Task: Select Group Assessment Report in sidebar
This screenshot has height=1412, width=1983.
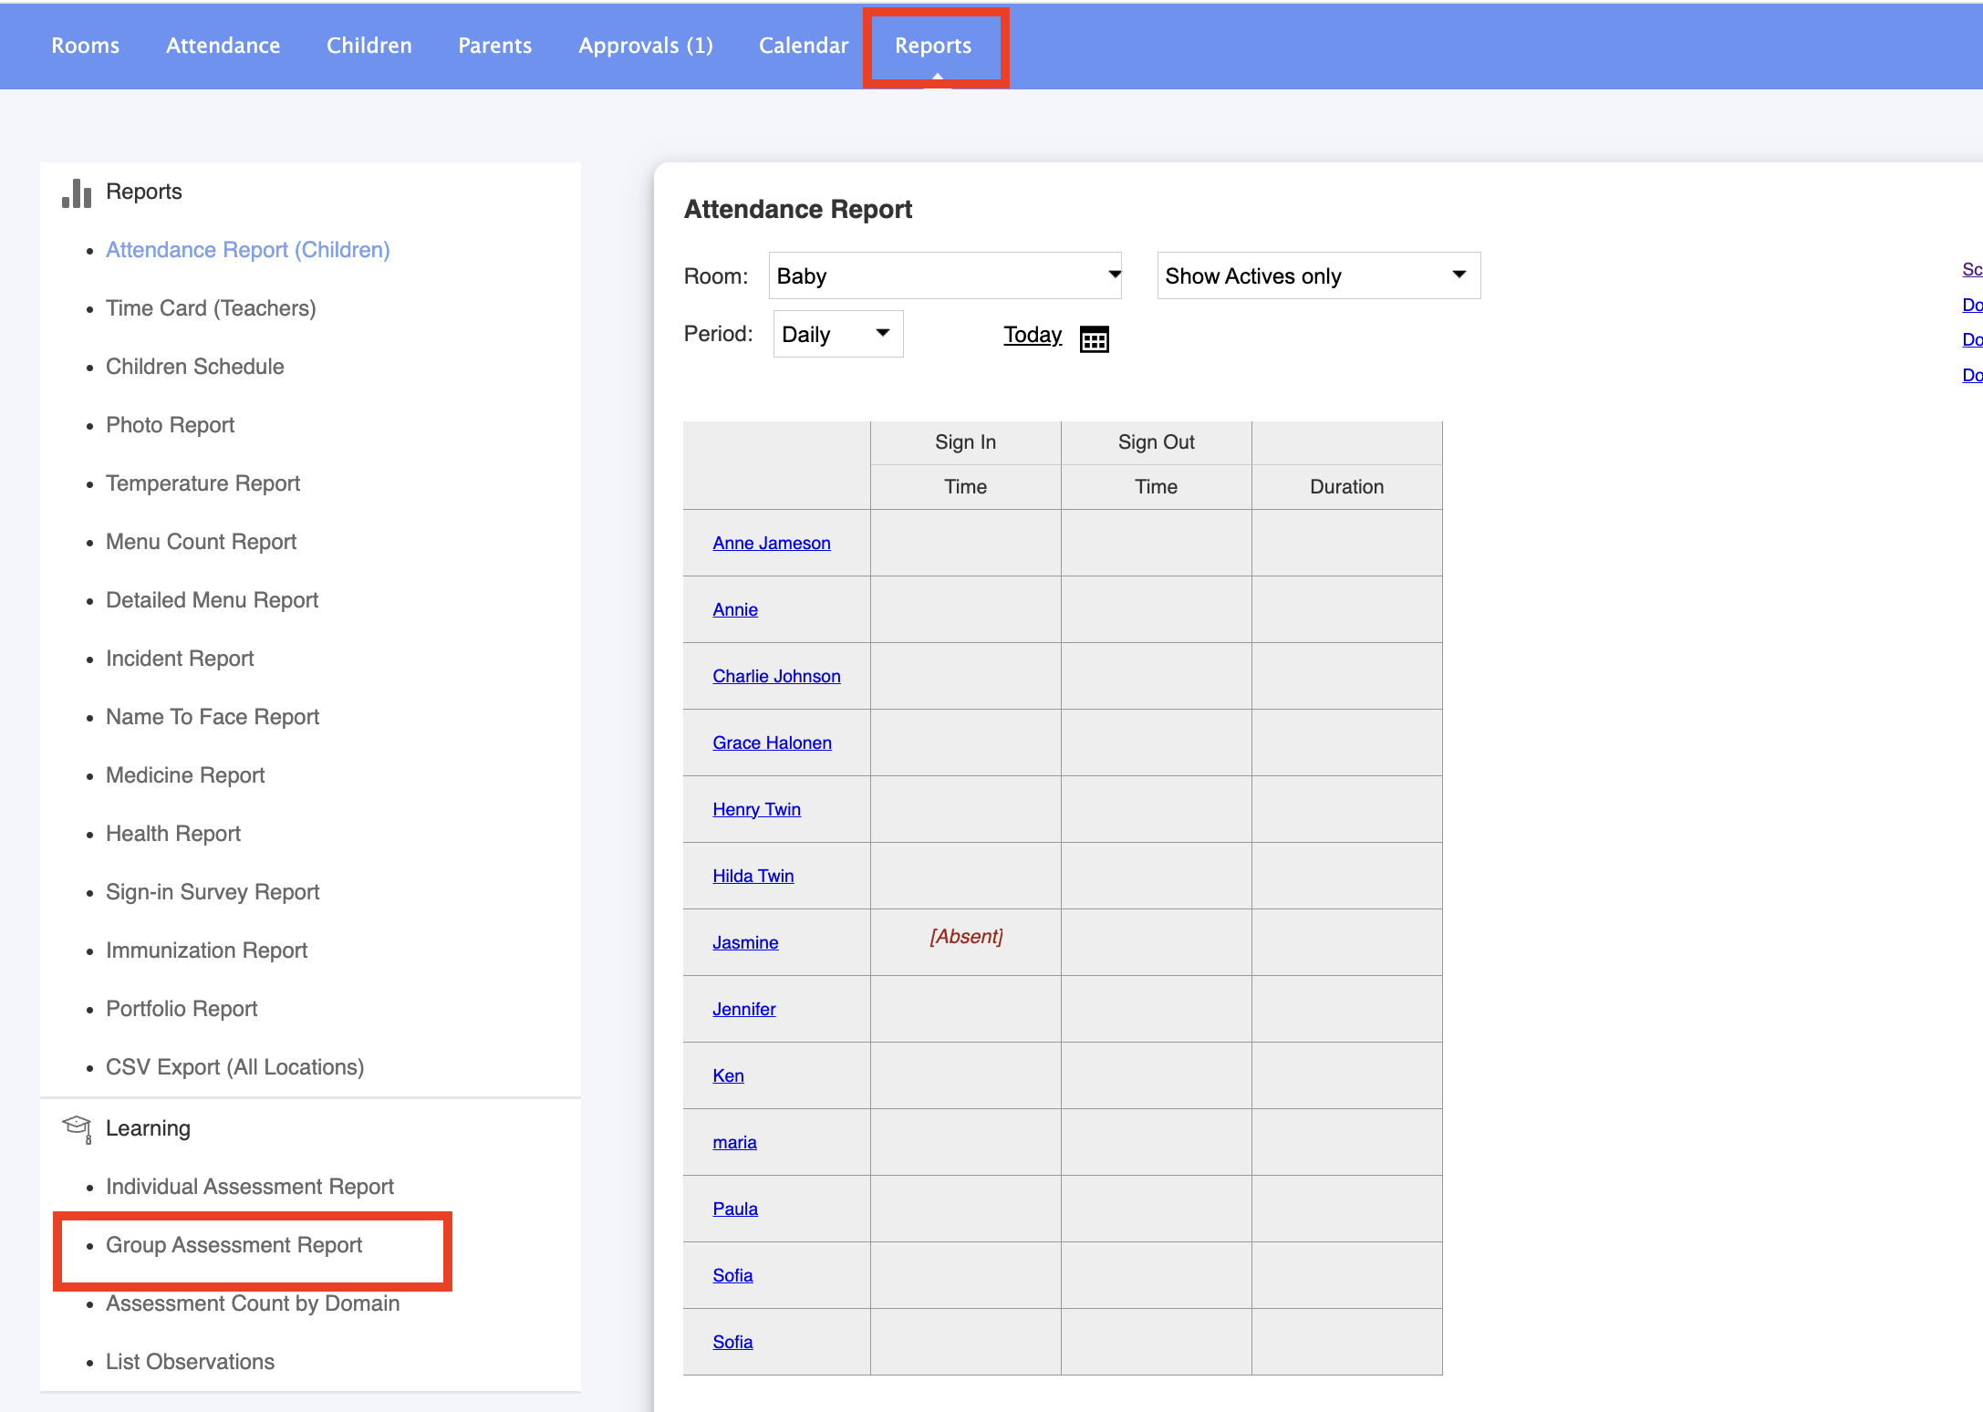Action: click(x=234, y=1245)
